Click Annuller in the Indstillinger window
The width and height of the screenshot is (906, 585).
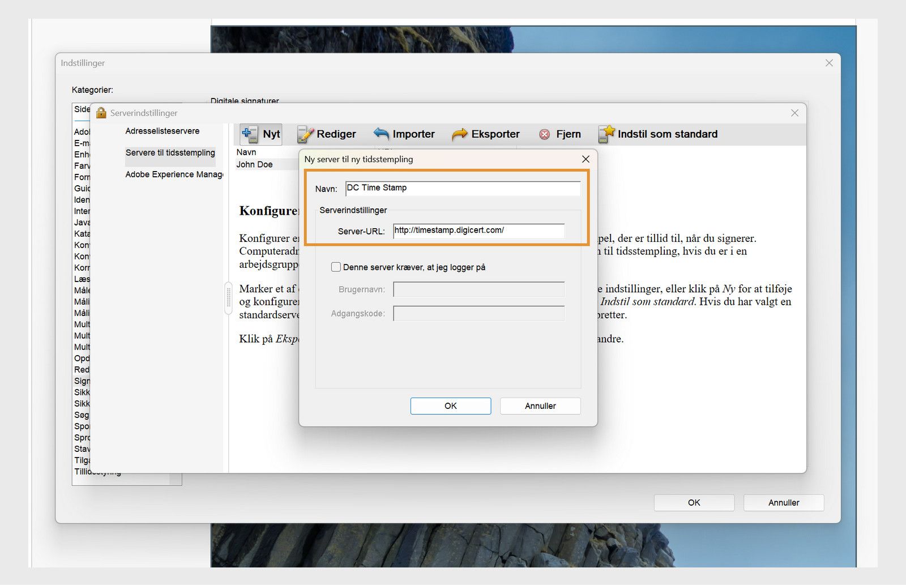click(x=784, y=502)
